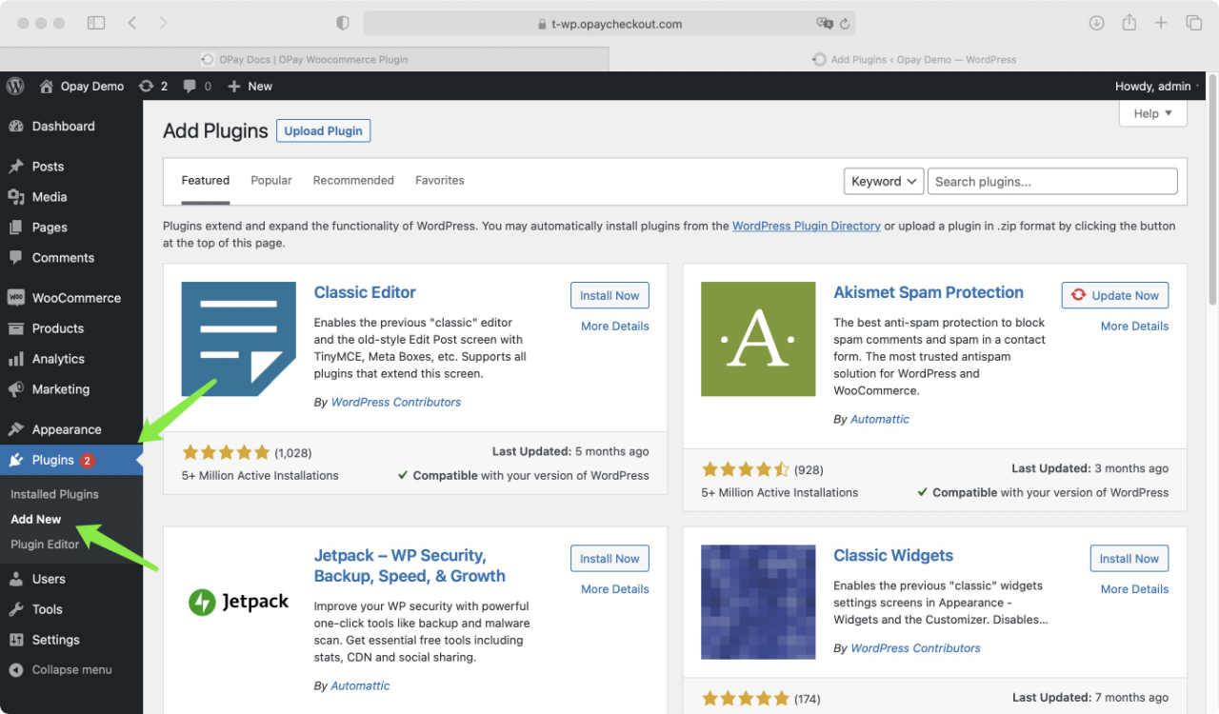Image resolution: width=1219 pixels, height=714 pixels.
Task: Select the Add Plugins browser tab
Action: (x=914, y=59)
